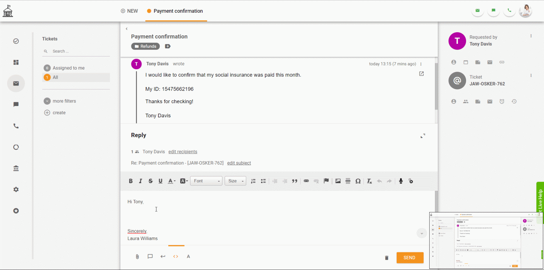Delete the draft with the trash icon
Image resolution: width=544 pixels, height=270 pixels.
(x=387, y=258)
